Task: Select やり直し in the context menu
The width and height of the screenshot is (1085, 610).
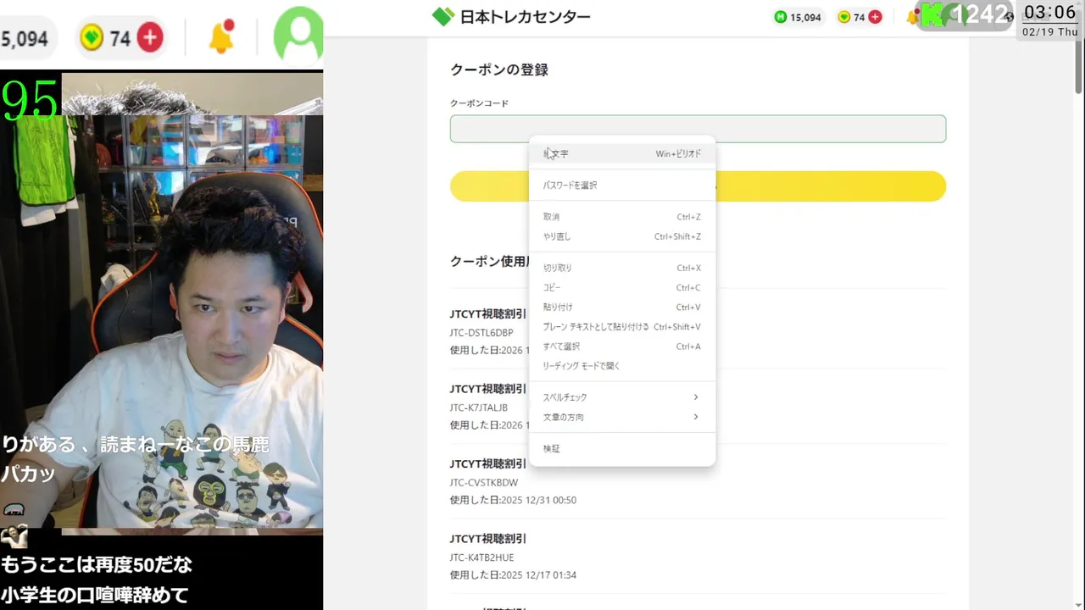Action: click(622, 236)
